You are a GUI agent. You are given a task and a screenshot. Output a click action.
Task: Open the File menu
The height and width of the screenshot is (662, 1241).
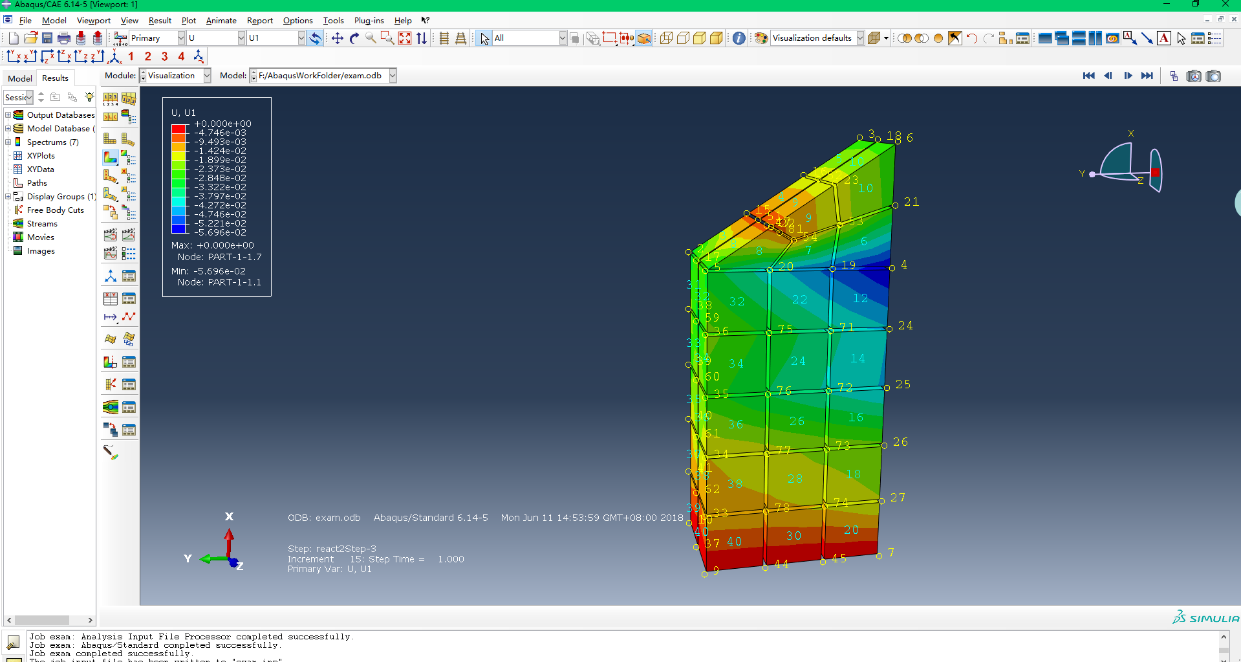click(25, 21)
